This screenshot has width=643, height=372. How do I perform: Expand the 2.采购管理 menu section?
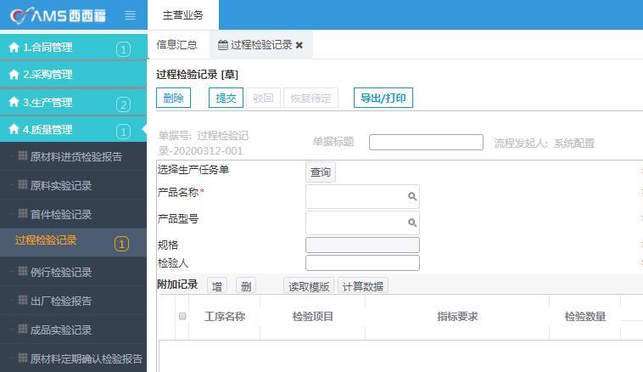click(x=74, y=75)
